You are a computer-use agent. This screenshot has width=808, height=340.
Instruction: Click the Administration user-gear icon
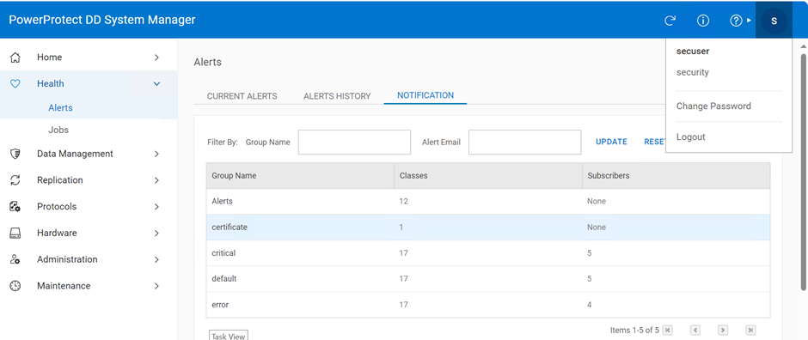point(15,259)
